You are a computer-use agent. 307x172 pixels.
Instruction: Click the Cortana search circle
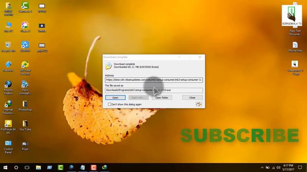click(16, 168)
